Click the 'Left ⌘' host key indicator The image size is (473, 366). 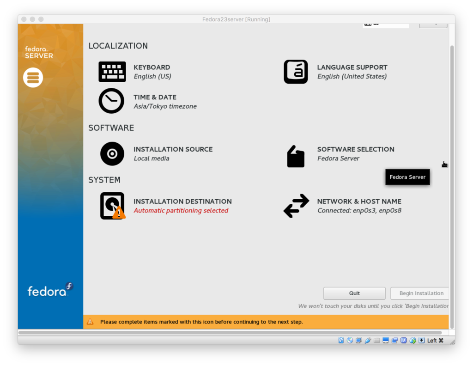click(x=435, y=341)
